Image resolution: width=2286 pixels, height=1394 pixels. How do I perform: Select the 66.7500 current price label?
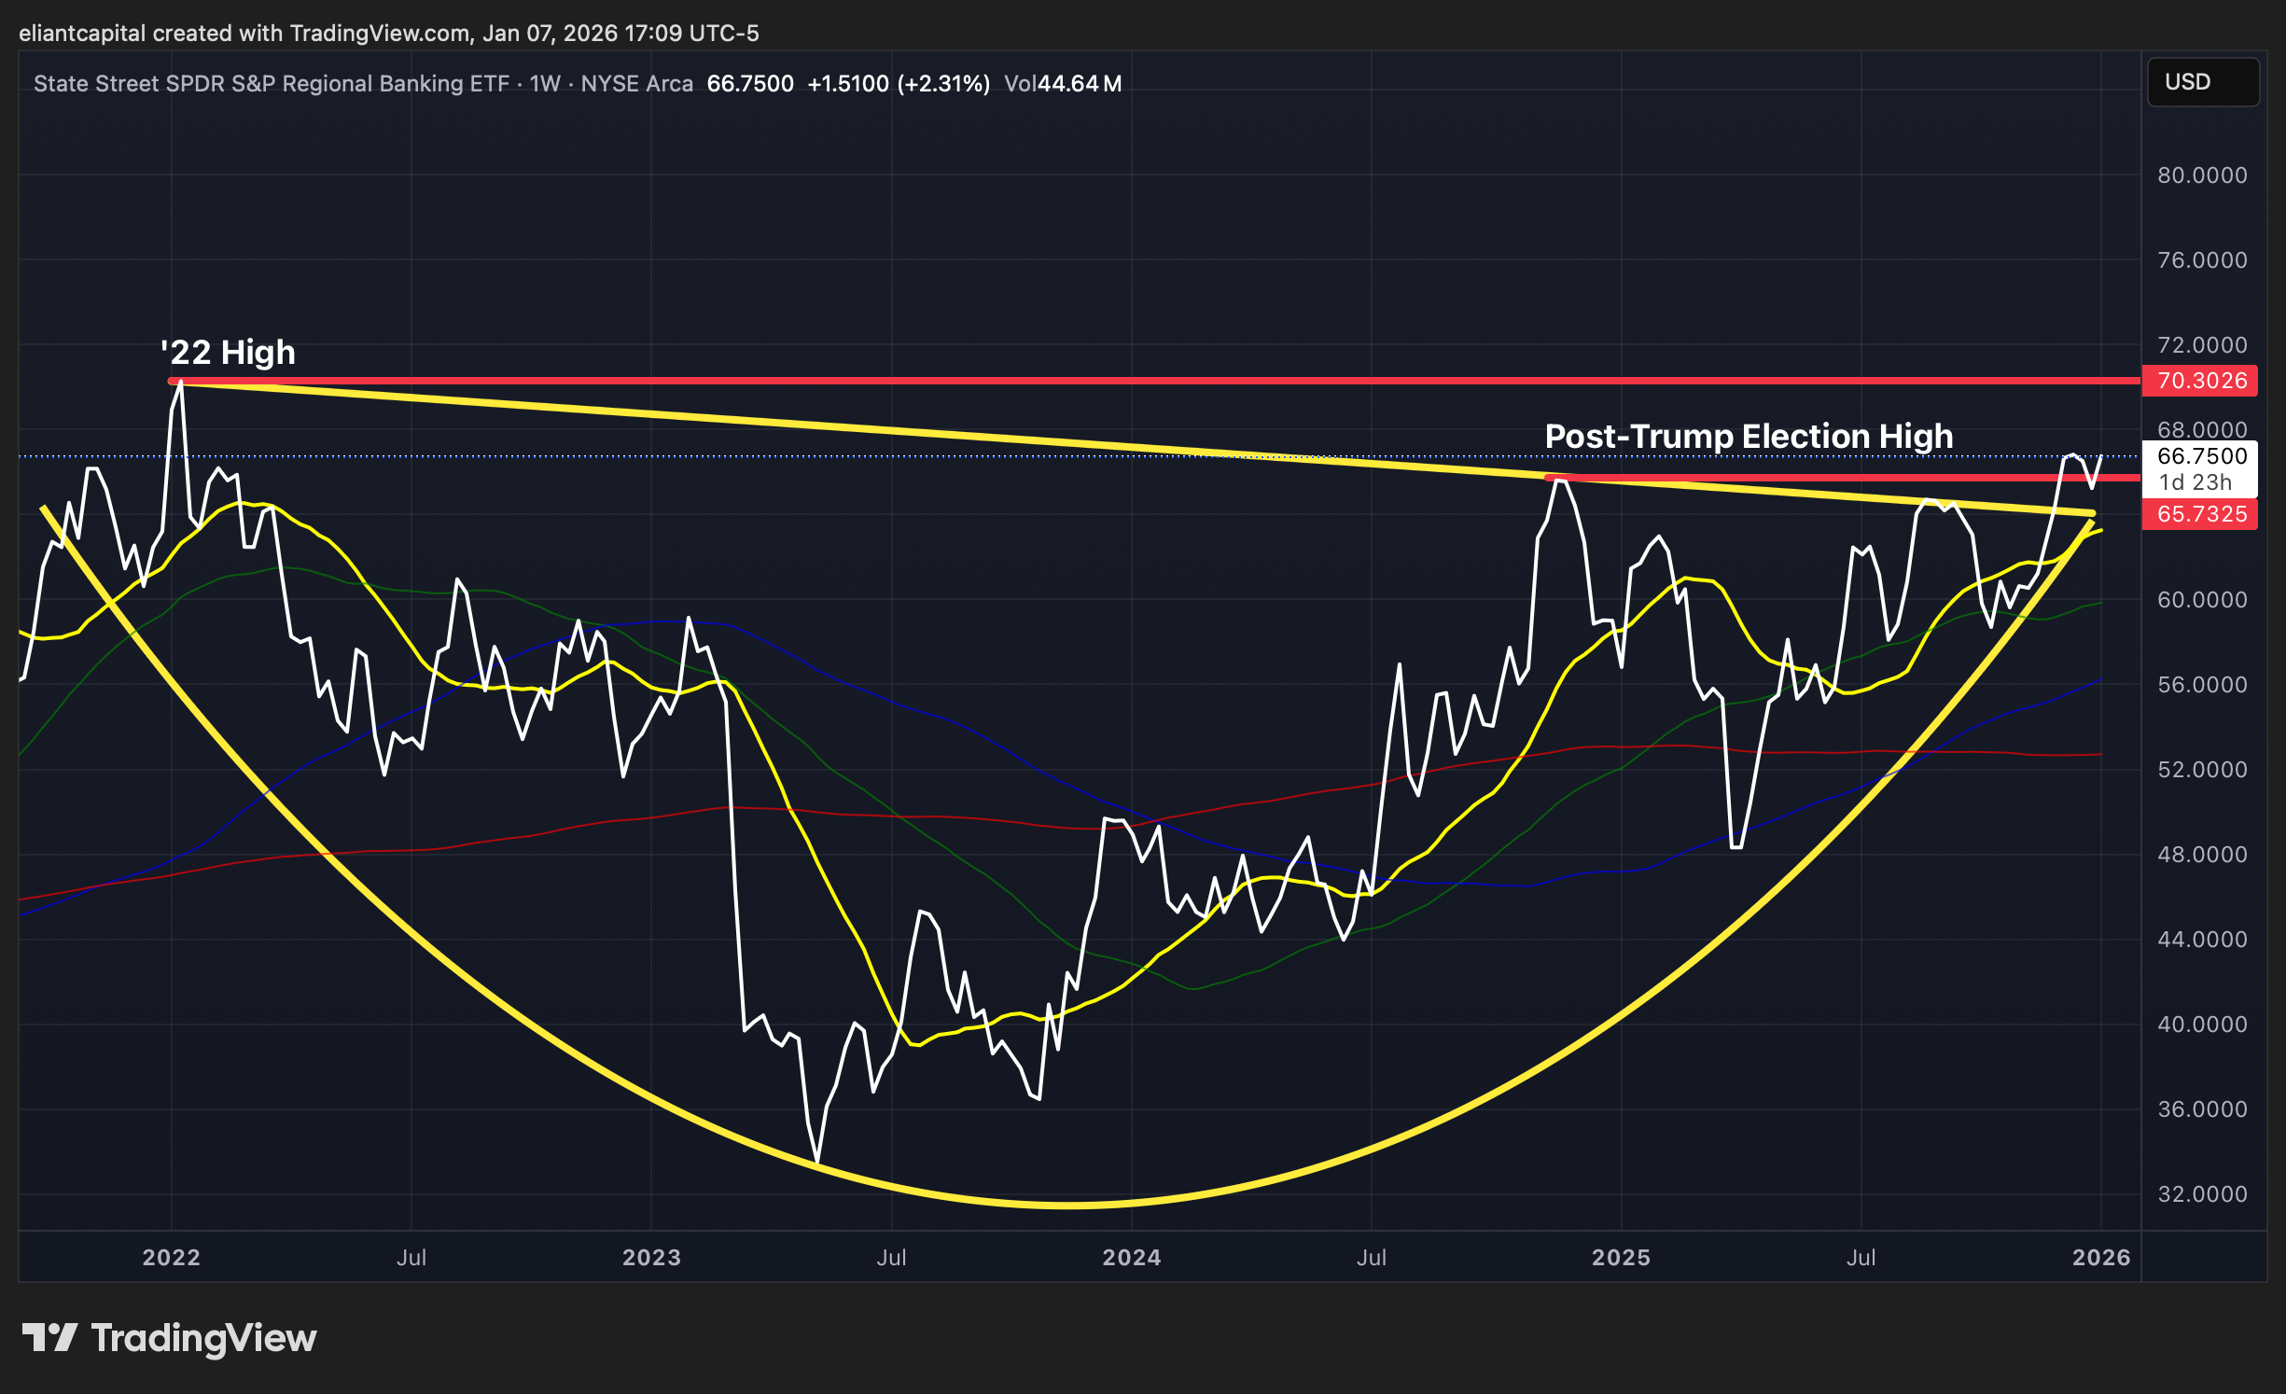click(x=2200, y=456)
